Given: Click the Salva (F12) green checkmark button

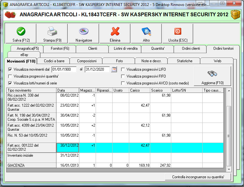Looking at the screenshot, I should [21, 34].
